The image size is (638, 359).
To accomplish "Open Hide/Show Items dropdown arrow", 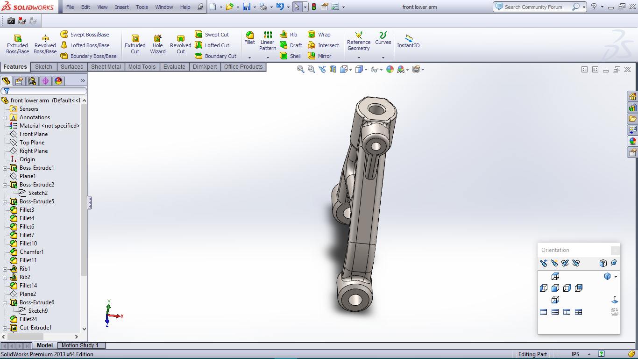I will [382, 70].
